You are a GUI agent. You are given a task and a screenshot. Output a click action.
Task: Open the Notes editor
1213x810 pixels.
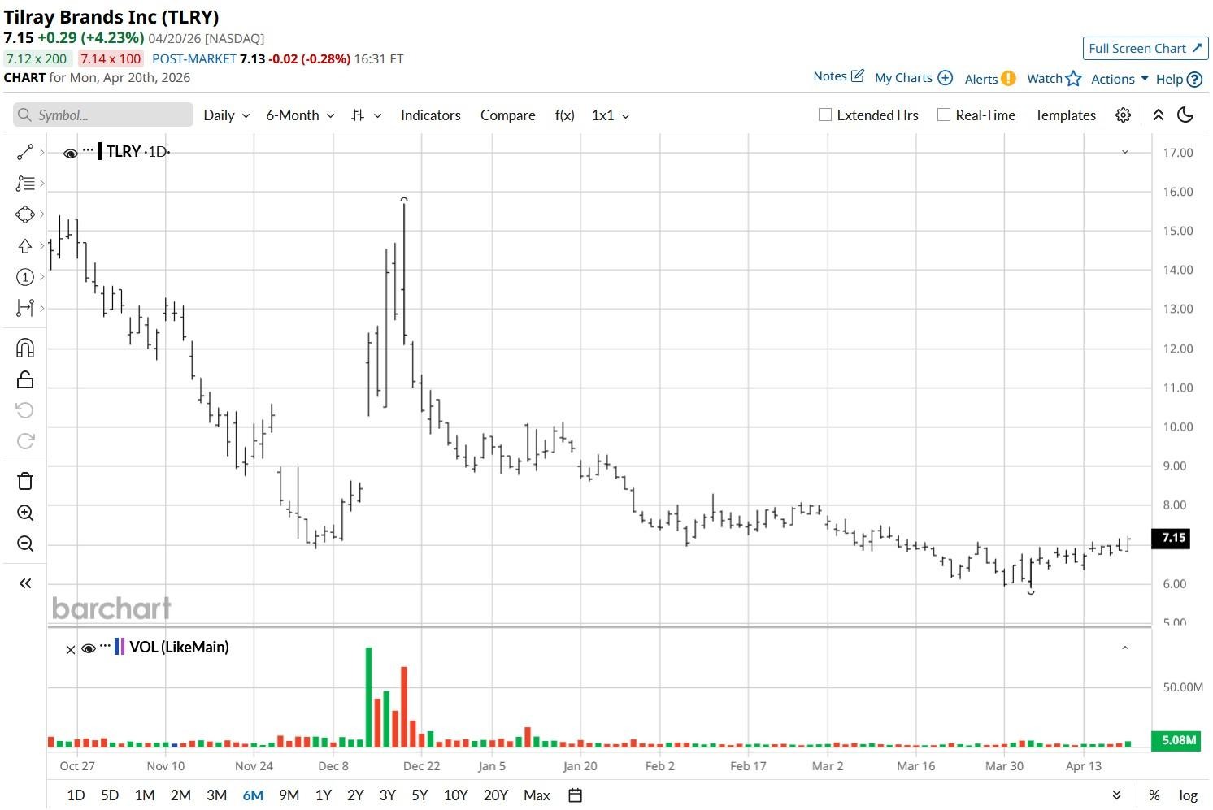click(838, 76)
